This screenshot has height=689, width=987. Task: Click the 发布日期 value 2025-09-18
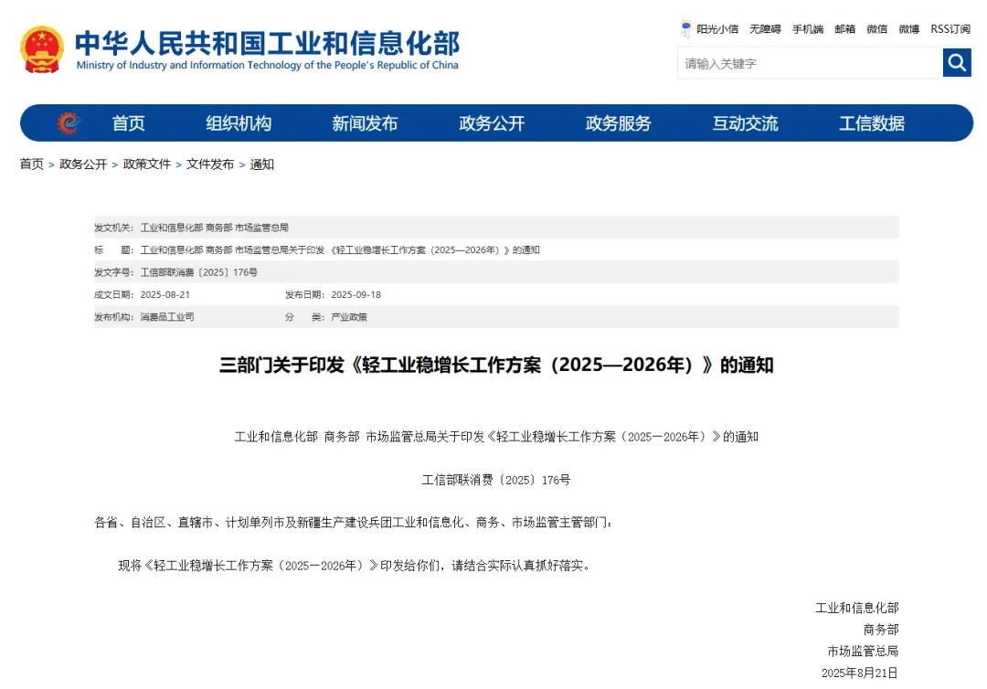click(356, 294)
